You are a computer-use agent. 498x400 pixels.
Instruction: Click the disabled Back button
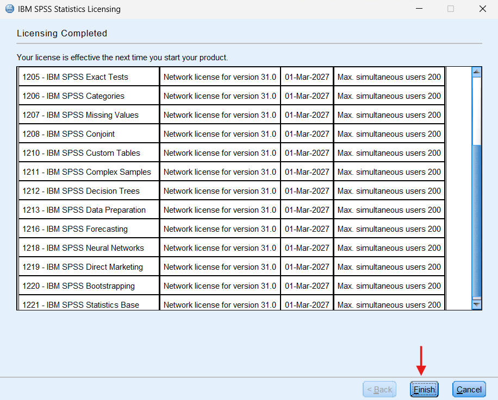[379, 389]
